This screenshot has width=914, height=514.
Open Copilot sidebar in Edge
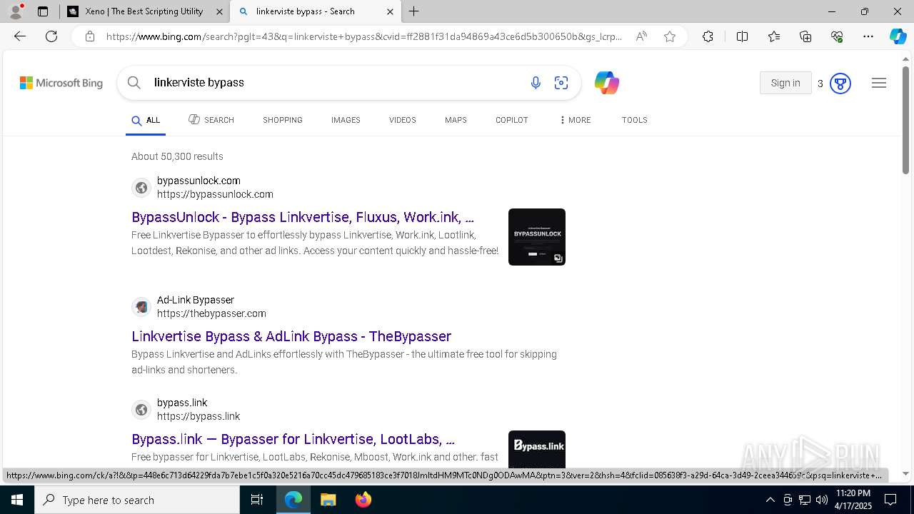pos(898,36)
